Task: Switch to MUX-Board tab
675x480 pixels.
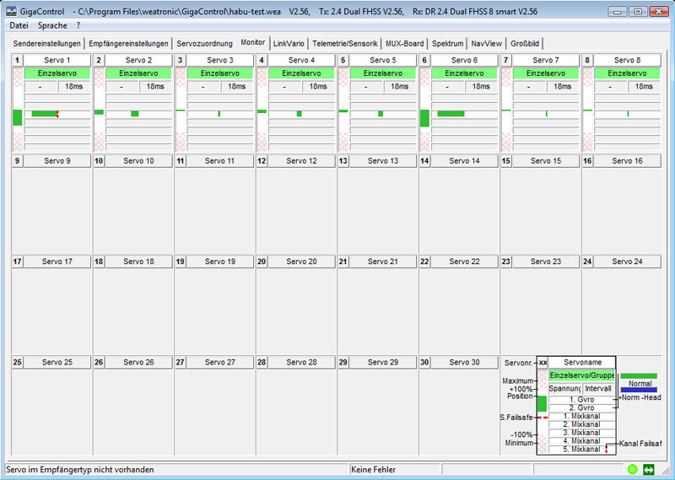Action: click(405, 44)
